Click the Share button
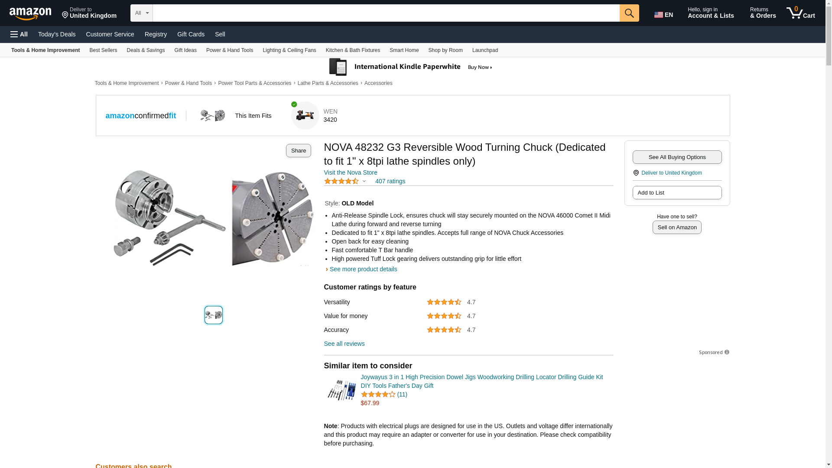832x468 pixels. pos(298,150)
